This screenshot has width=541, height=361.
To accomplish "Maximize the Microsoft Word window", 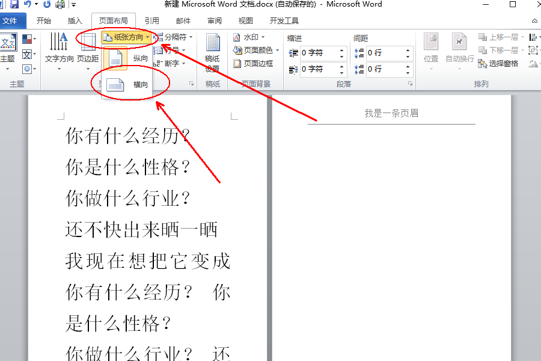I will pos(513,4).
